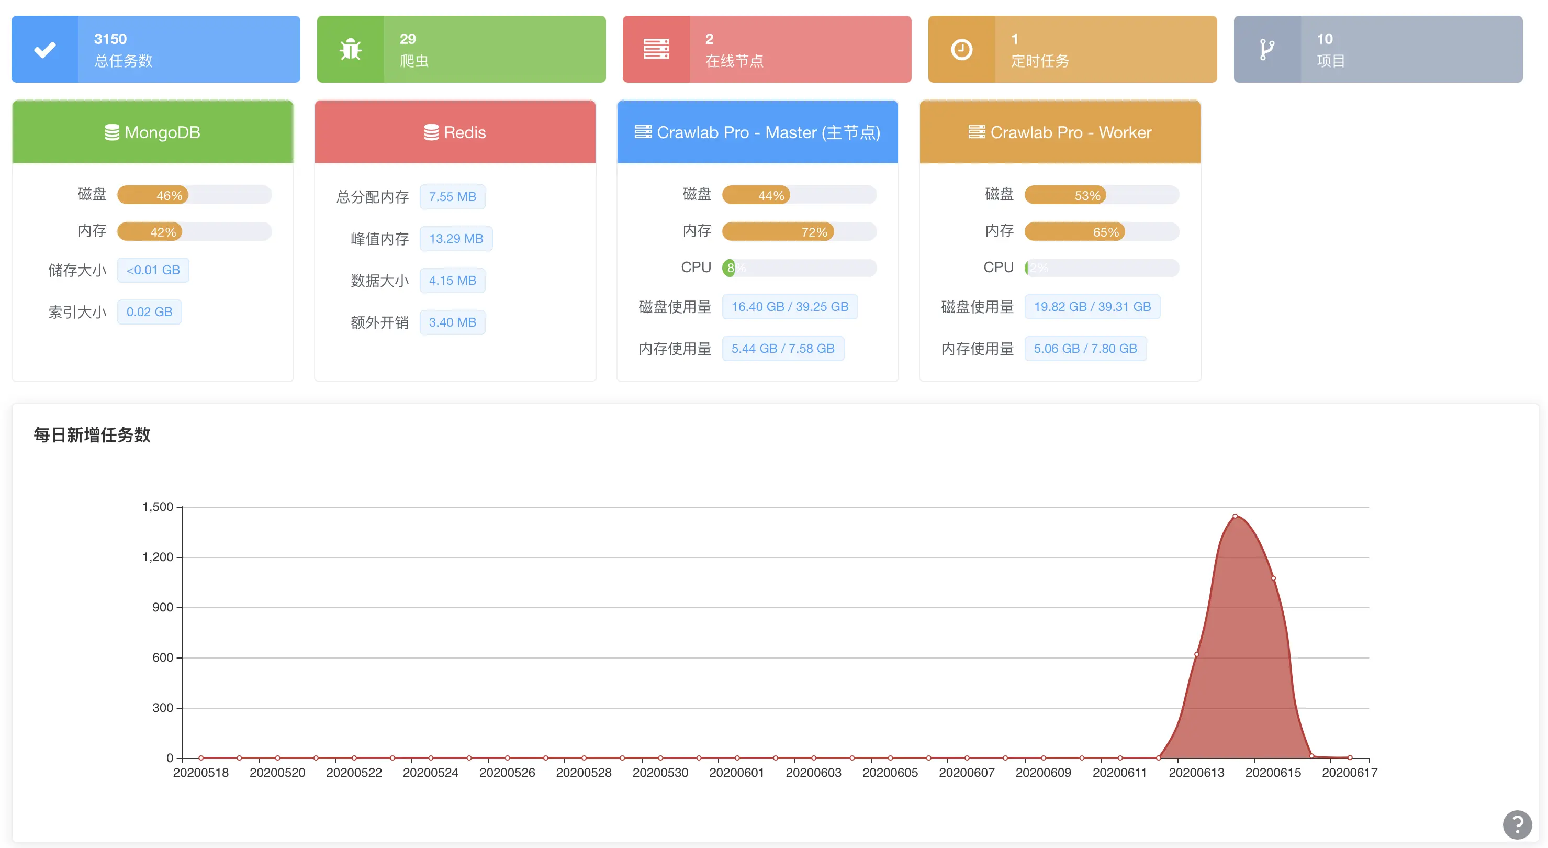
Task: Click the Master disk usage 16.40 GB tag
Action: pyautogui.click(x=789, y=307)
